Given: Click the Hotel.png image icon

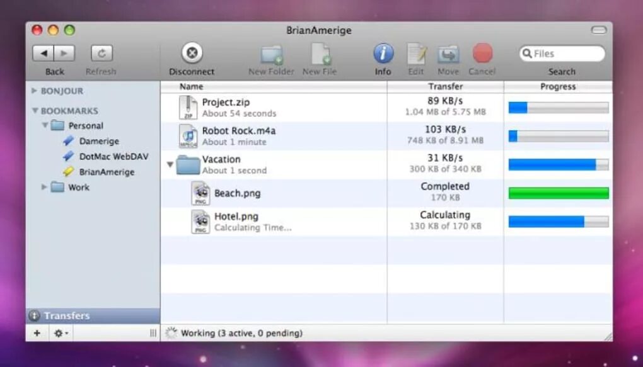Looking at the screenshot, I should pos(200,222).
